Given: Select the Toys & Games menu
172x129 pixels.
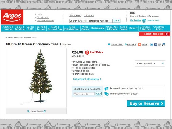Looking at the screenshot, I should point(124,28).
